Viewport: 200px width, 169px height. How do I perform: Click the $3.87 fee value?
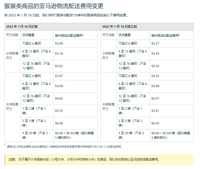[x=59, y=76]
